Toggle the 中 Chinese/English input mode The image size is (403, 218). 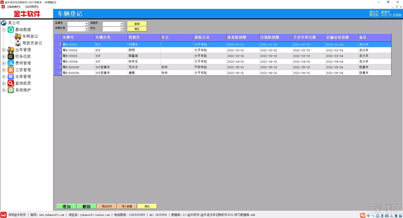(x=368, y=216)
